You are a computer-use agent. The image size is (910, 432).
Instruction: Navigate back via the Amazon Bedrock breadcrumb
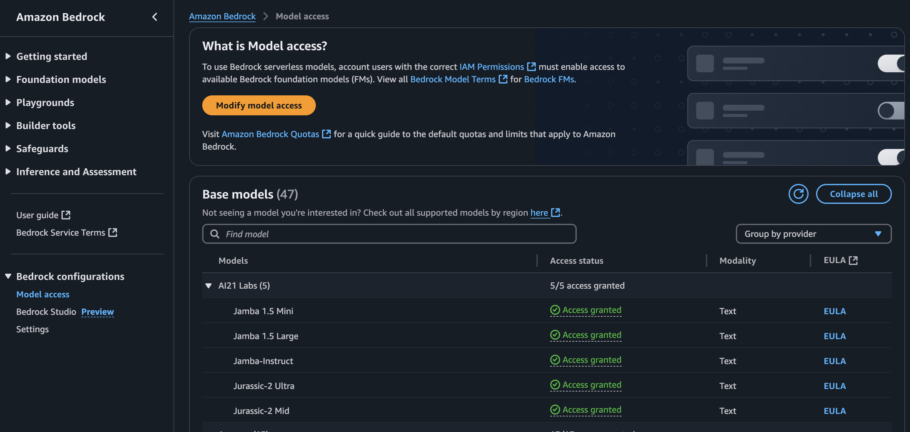(222, 16)
